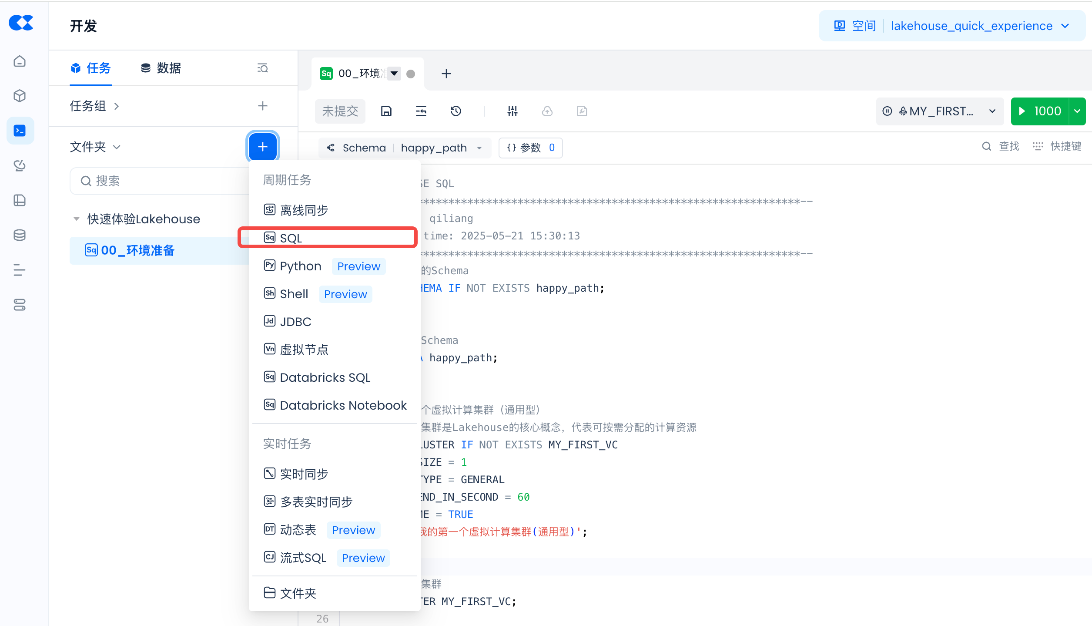The width and height of the screenshot is (1092, 626).
Task: Click the save icon in editor toolbar
Action: 386,111
